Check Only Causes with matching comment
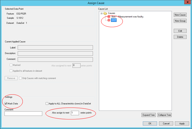The image size is (192, 129). [x=20, y=78]
